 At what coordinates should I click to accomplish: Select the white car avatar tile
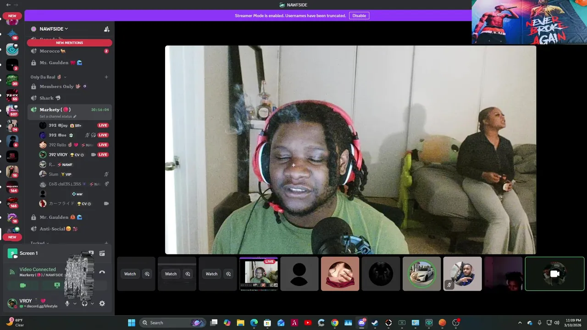click(x=421, y=274)
